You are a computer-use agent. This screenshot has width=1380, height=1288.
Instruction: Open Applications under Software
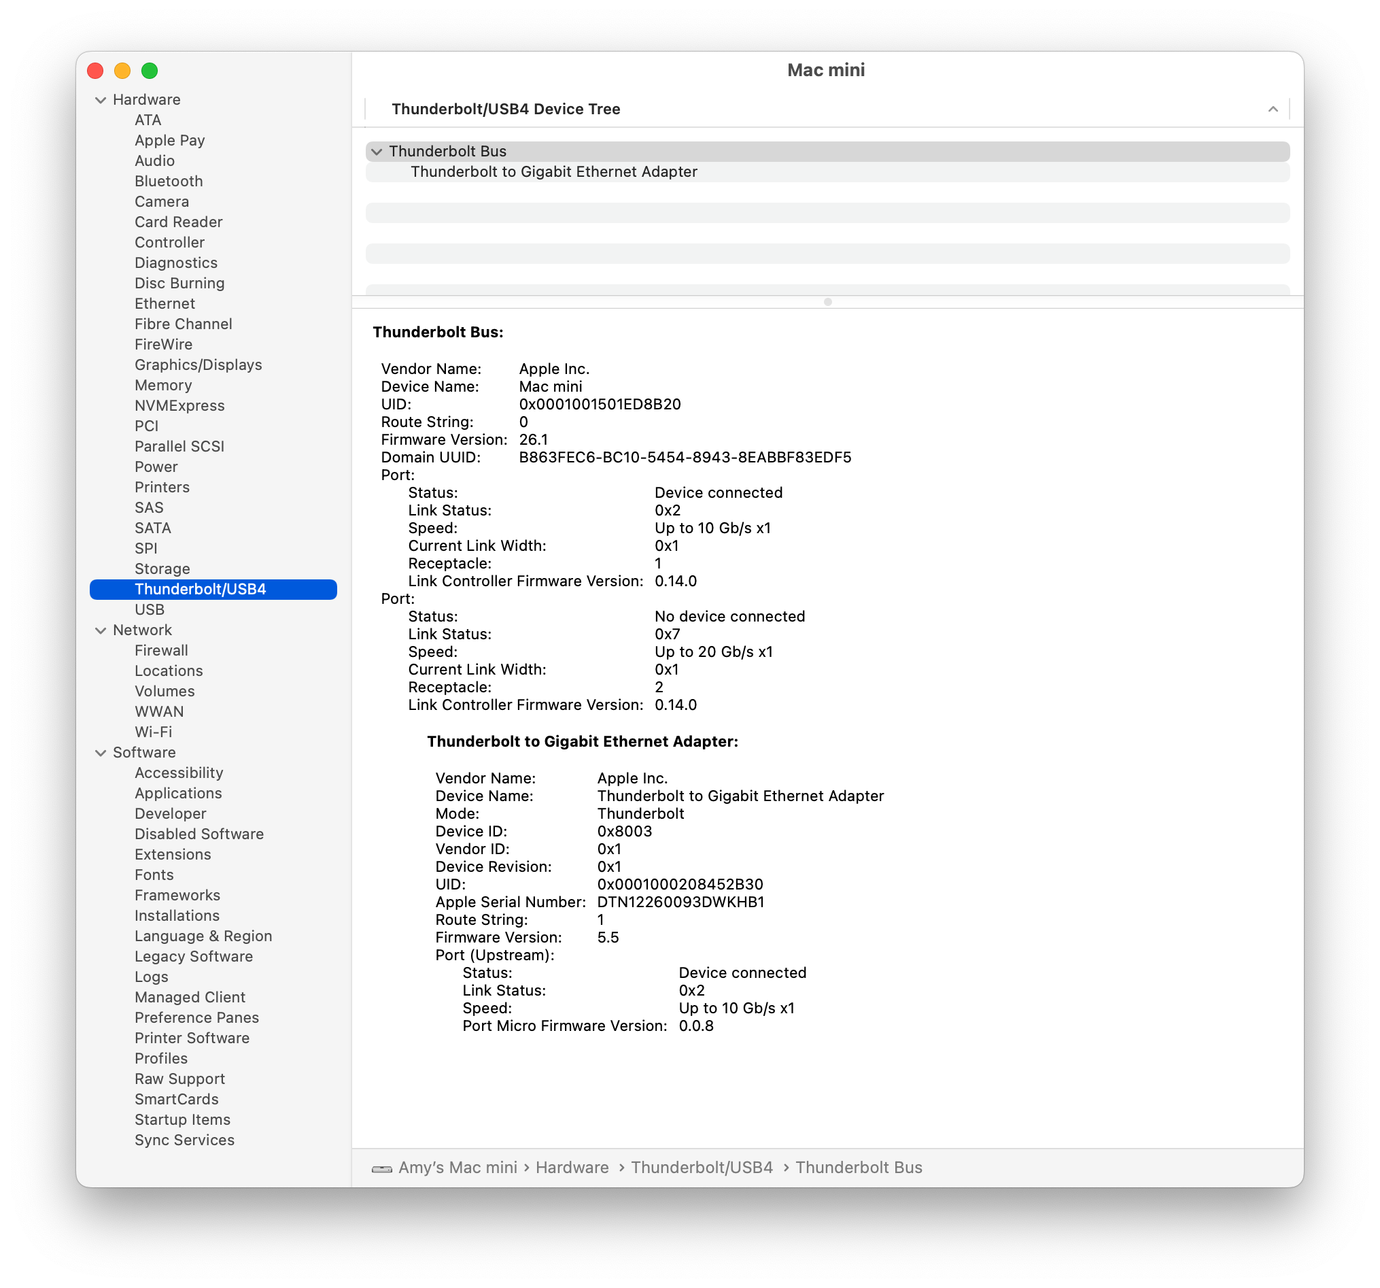178,793
